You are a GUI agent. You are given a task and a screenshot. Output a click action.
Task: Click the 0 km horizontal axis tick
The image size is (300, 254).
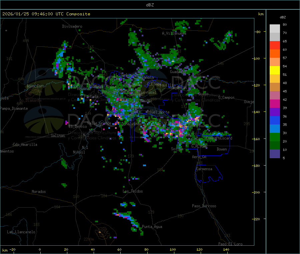(40, 249)
